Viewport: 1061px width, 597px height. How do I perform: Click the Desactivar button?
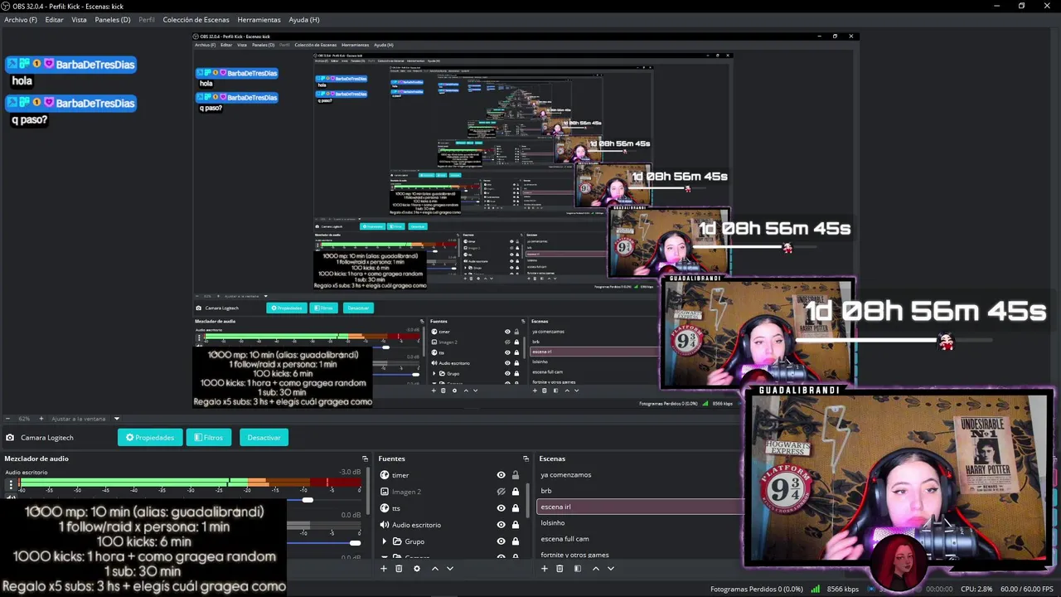point(264,438)
